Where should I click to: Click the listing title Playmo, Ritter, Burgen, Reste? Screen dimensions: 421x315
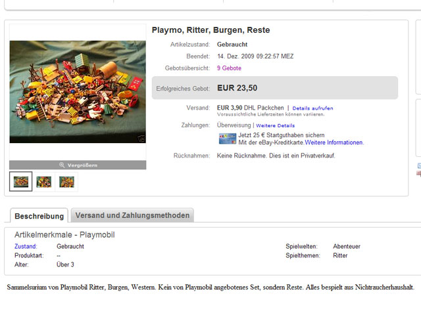(210, 30)
